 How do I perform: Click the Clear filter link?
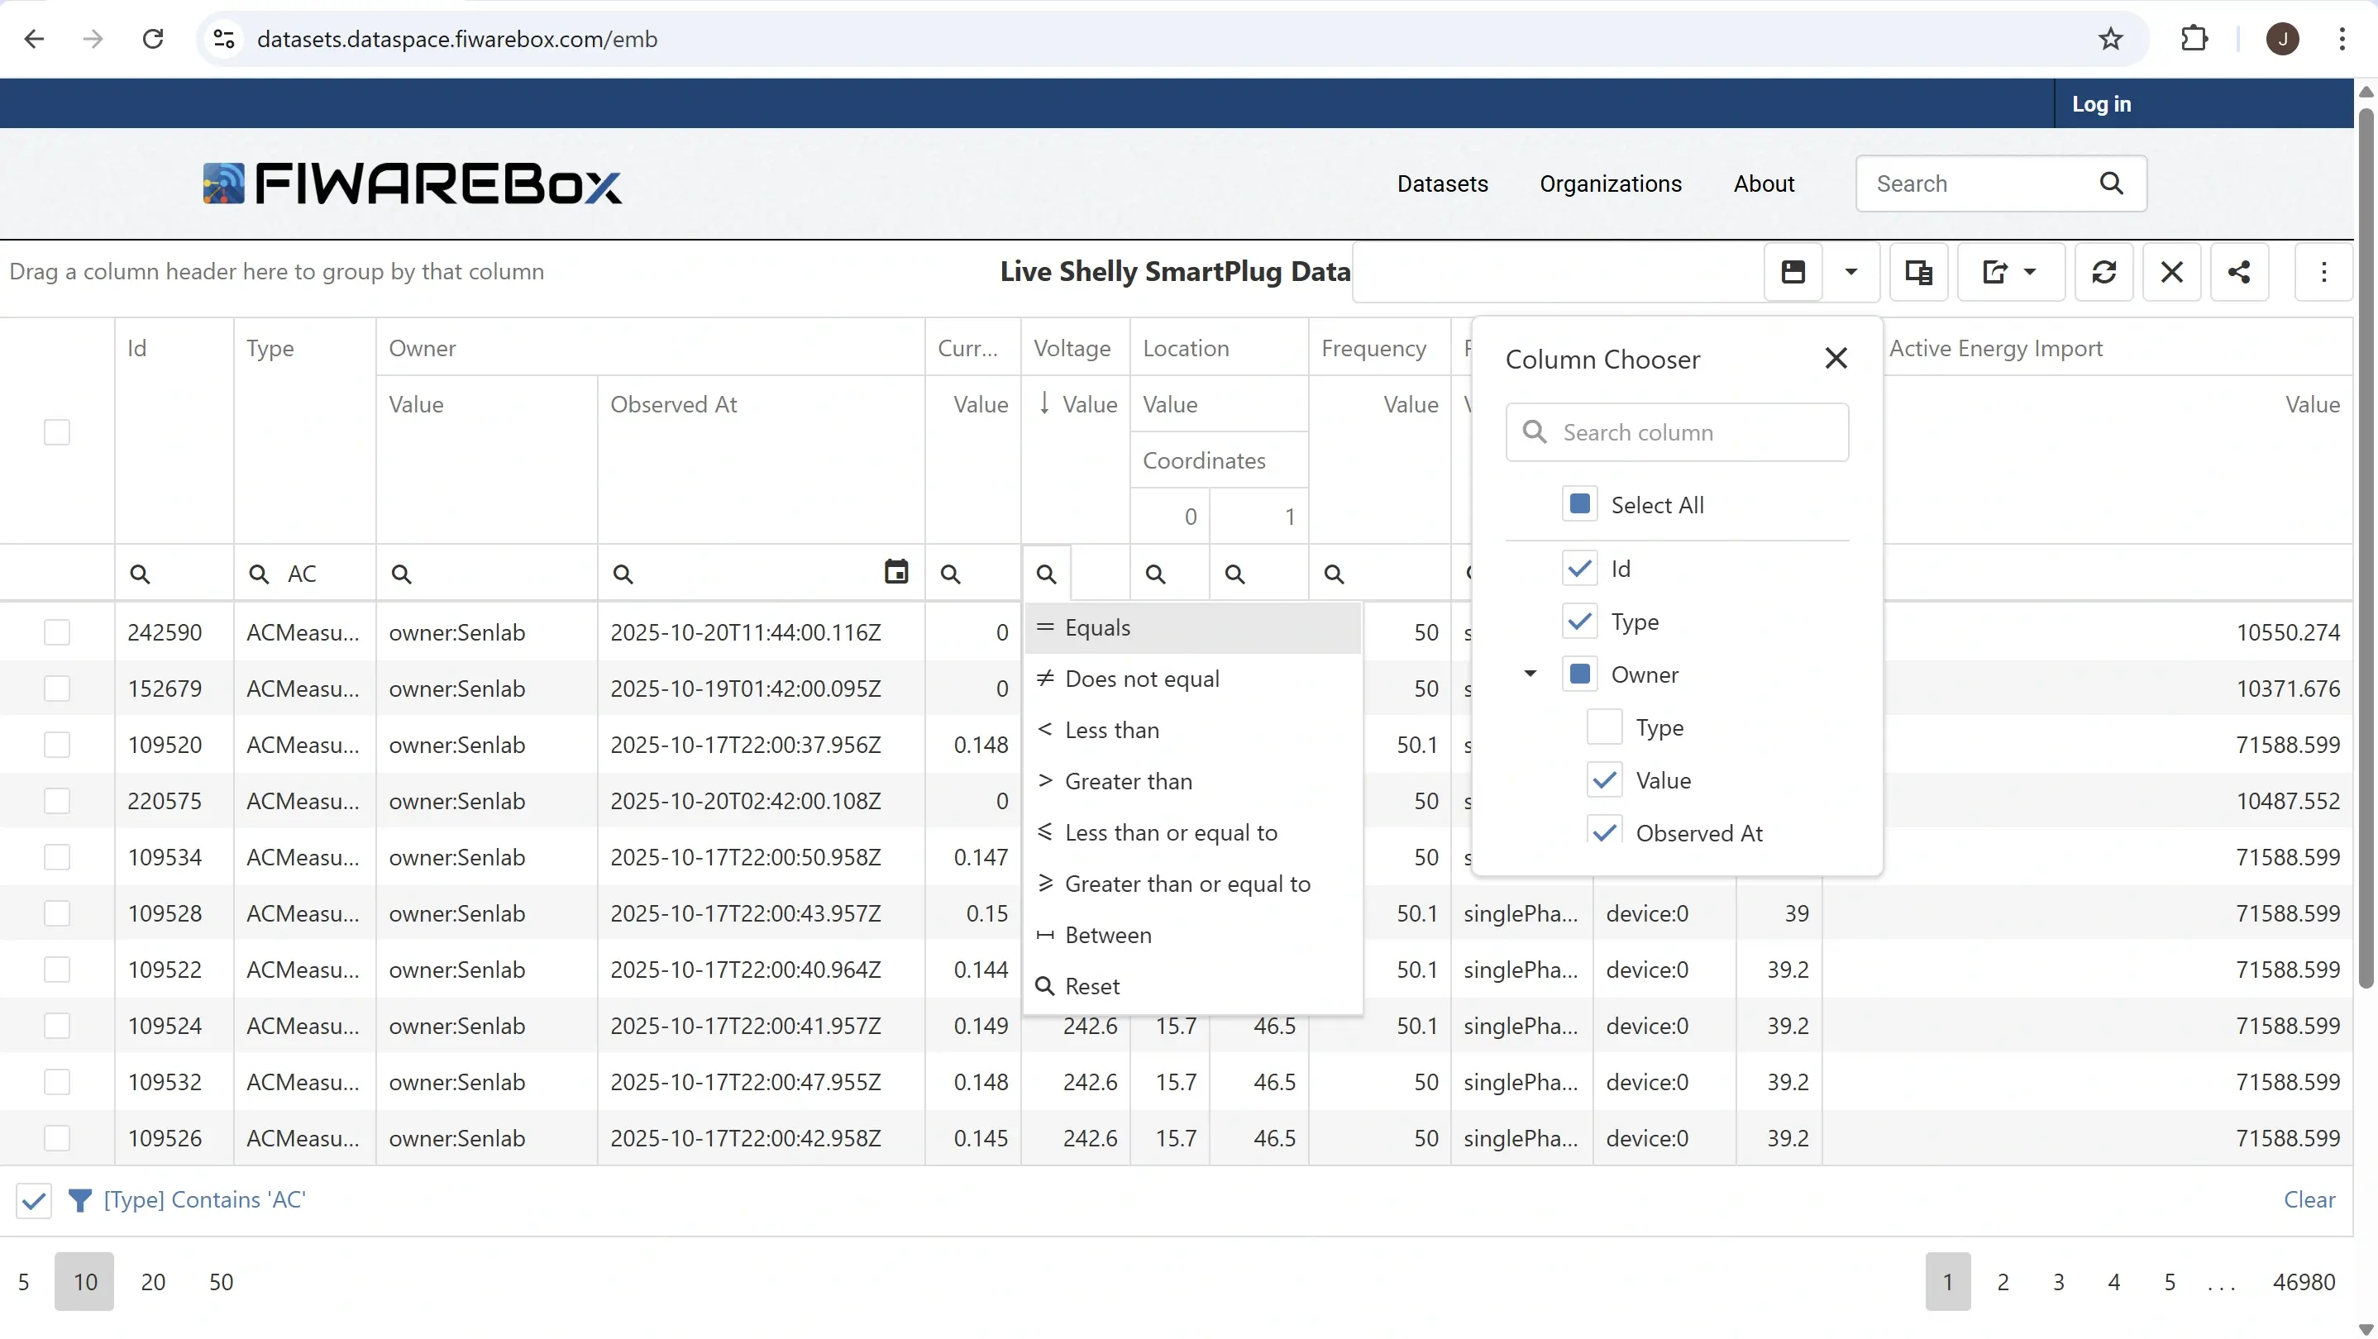point(2308,1198)
